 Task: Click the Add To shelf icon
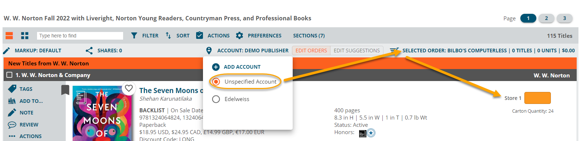pos(12,101)
